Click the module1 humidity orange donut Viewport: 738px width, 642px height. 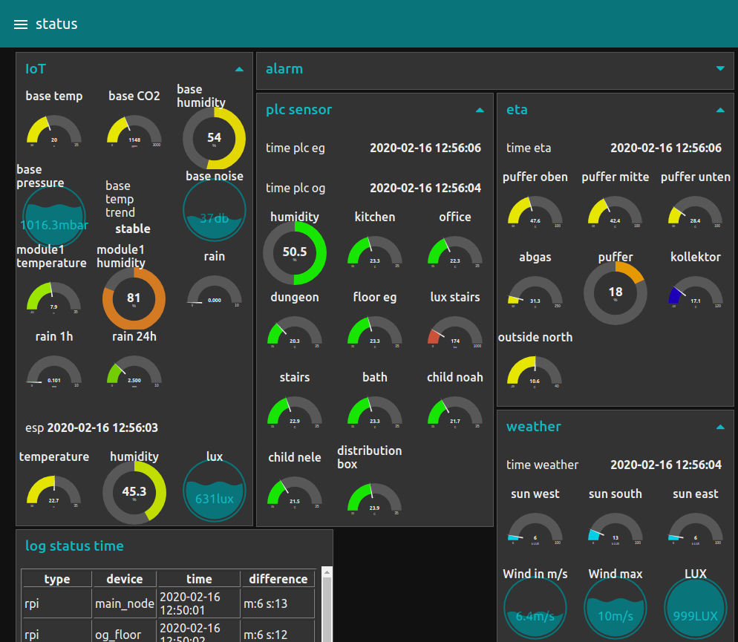point(134,298)
